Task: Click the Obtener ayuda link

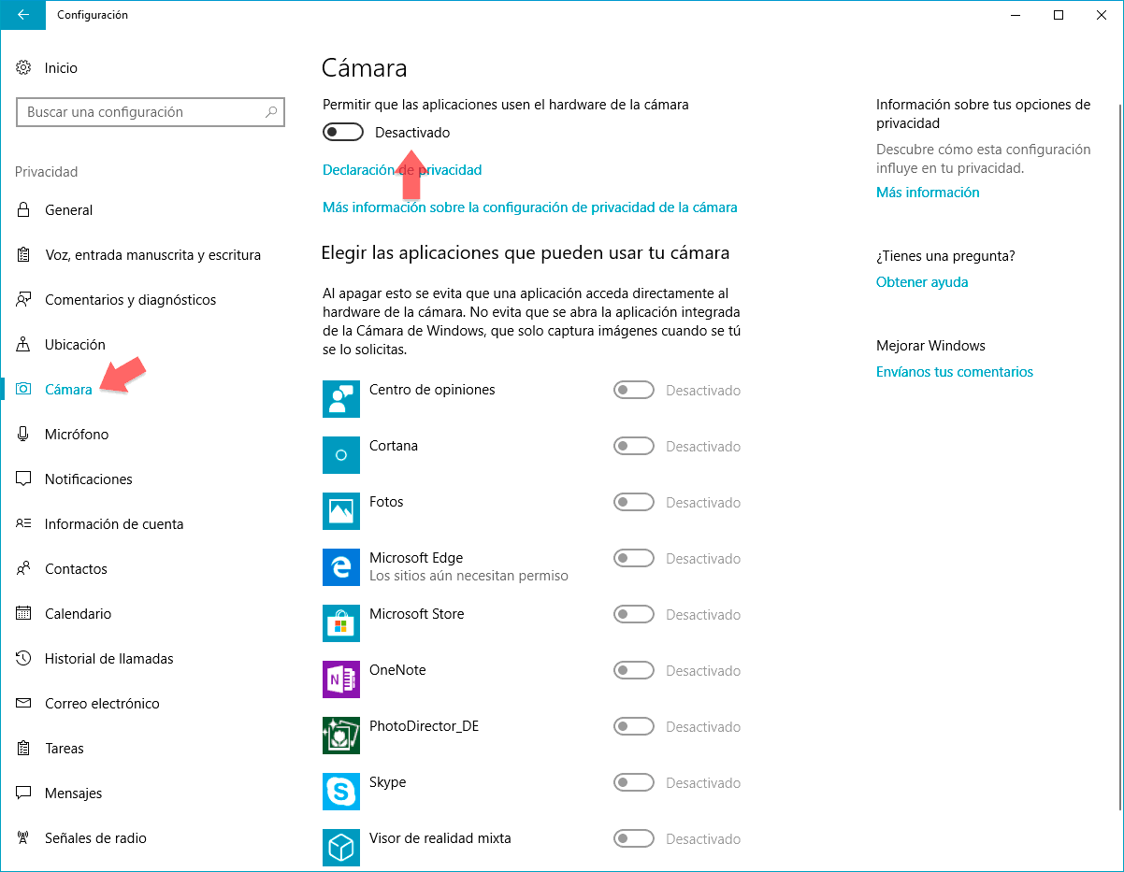Action: click(922, 282)
